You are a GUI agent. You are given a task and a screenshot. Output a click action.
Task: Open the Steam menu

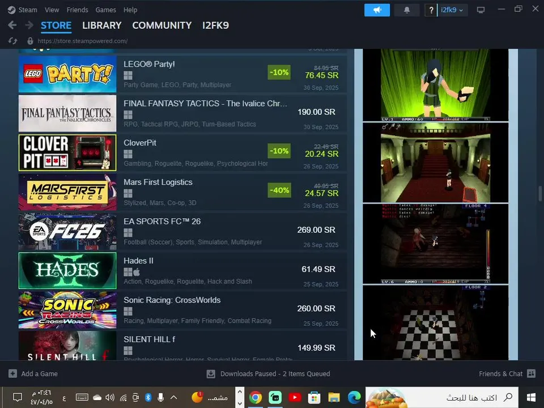[x=23, y=10]
